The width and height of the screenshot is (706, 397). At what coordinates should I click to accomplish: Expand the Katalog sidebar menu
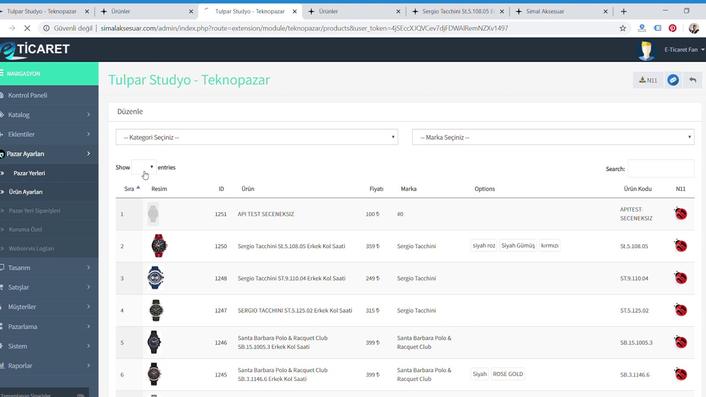click(49, 115)
